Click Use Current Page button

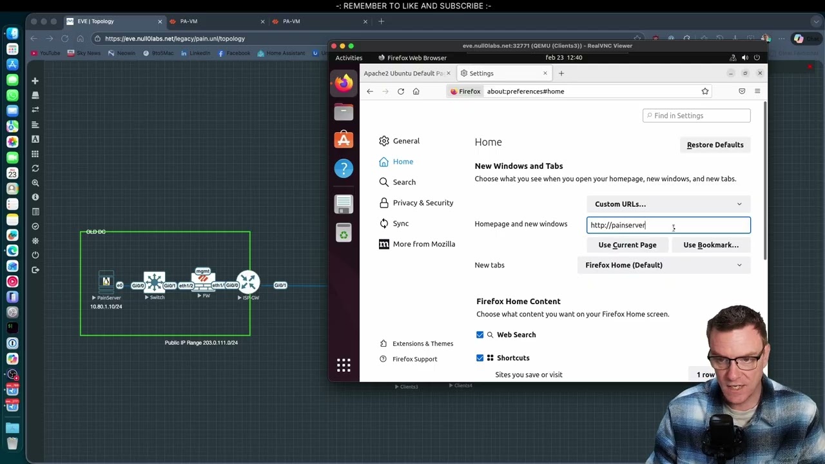[627, 245]
